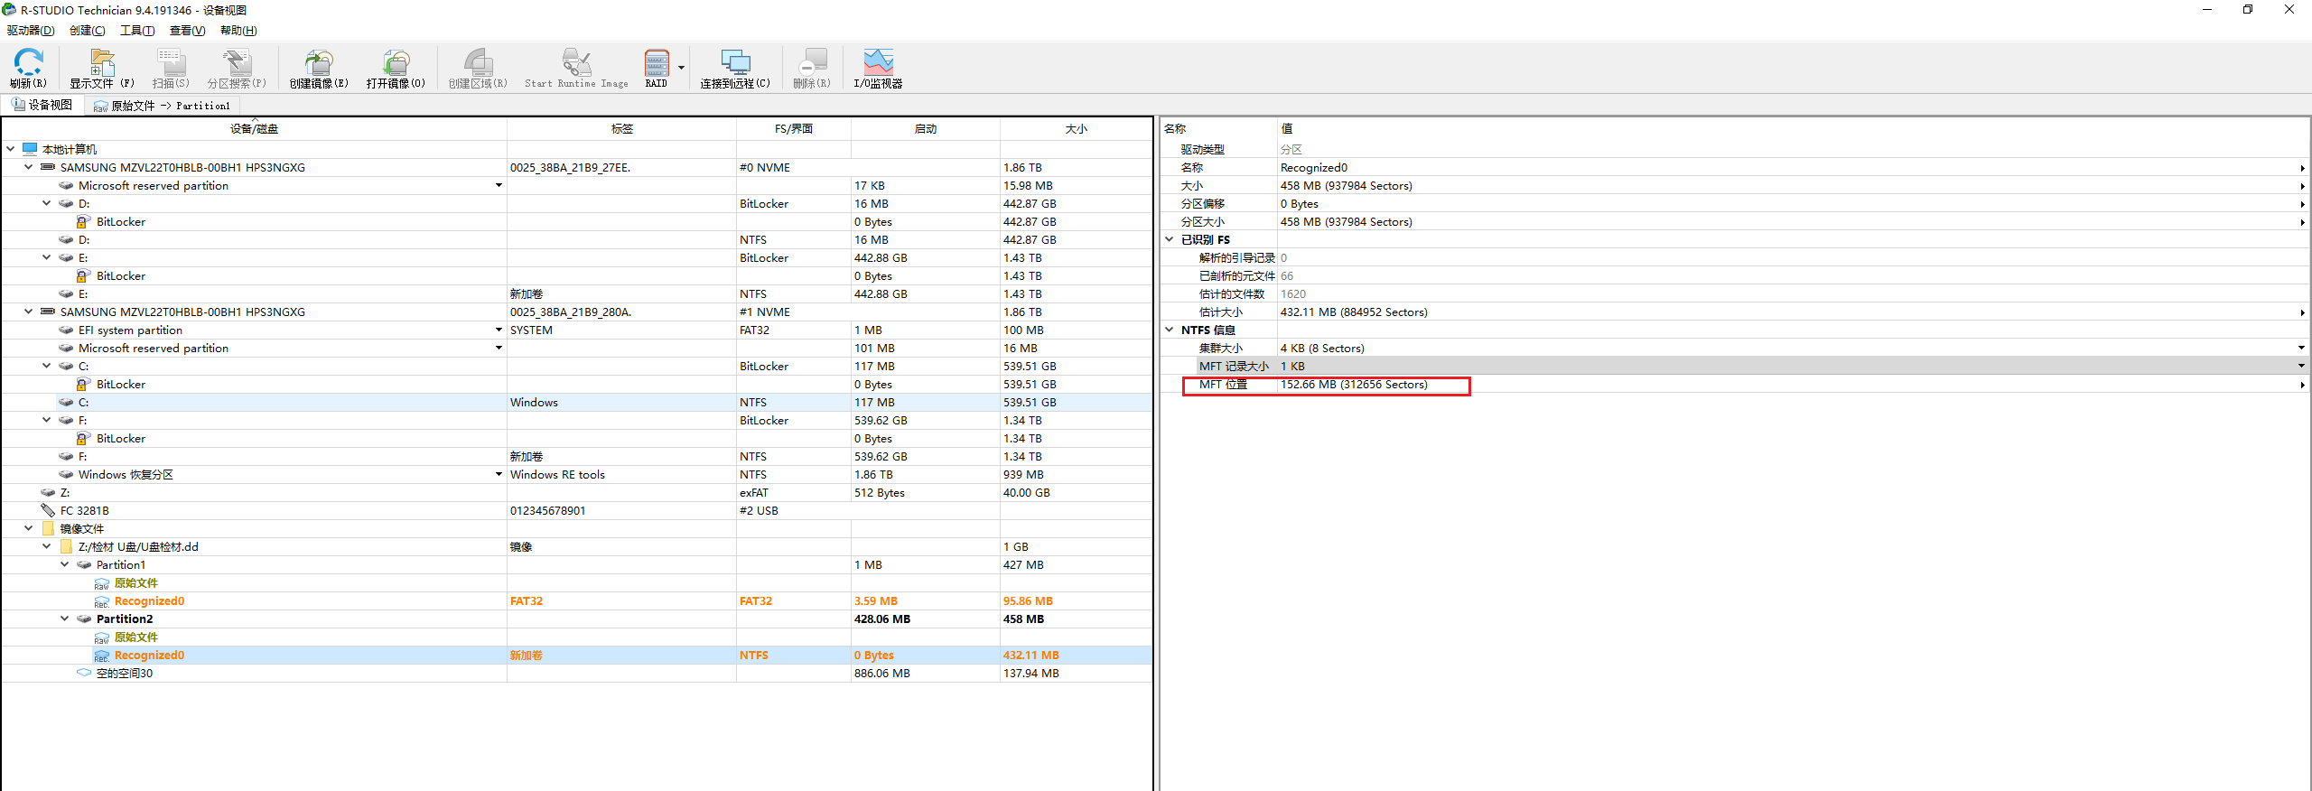
Task: Open dropdown on first Microsoft reserved partition
Action: [x=499, y=185]
